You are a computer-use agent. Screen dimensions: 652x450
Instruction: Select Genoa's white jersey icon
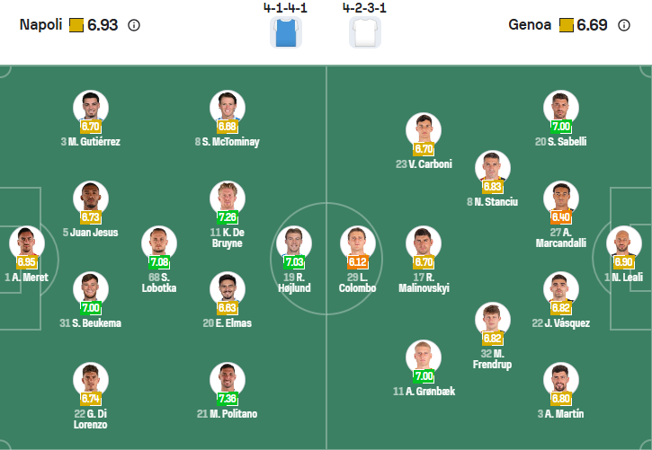coord(364,31)
